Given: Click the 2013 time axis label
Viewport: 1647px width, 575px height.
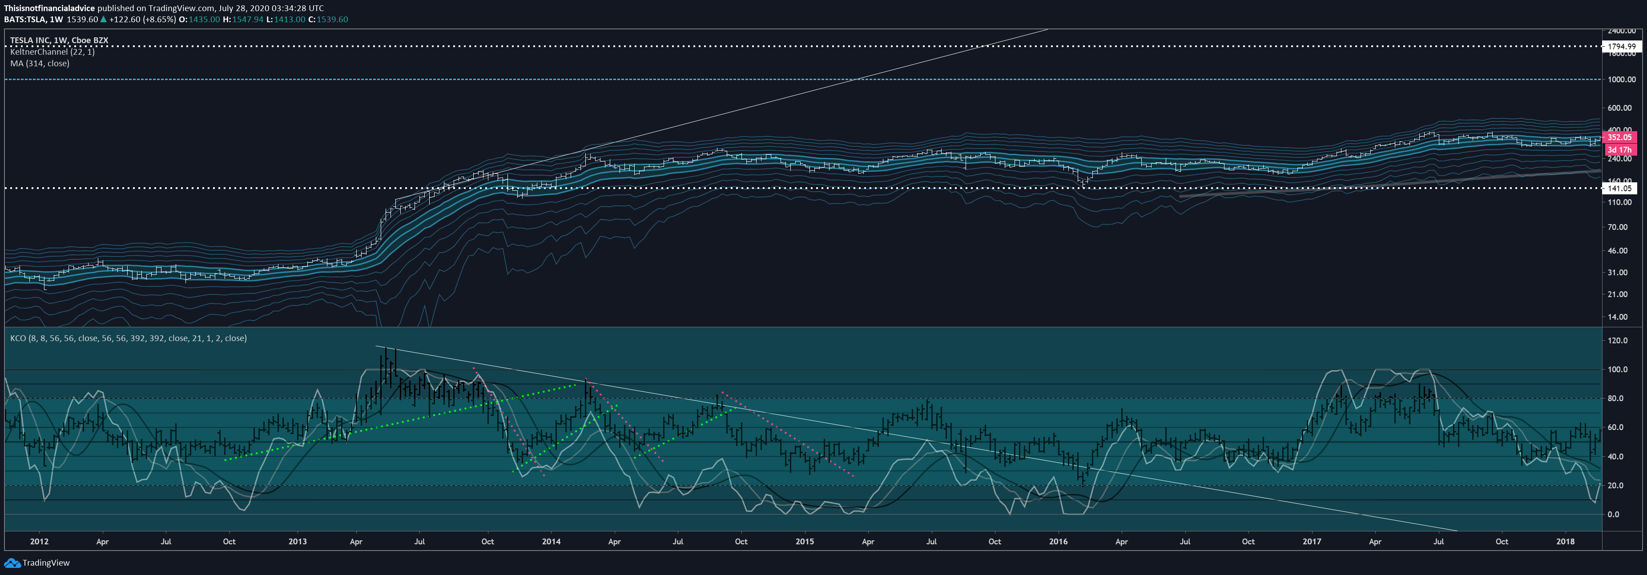Looking at the screenshot, I should 297,541.
